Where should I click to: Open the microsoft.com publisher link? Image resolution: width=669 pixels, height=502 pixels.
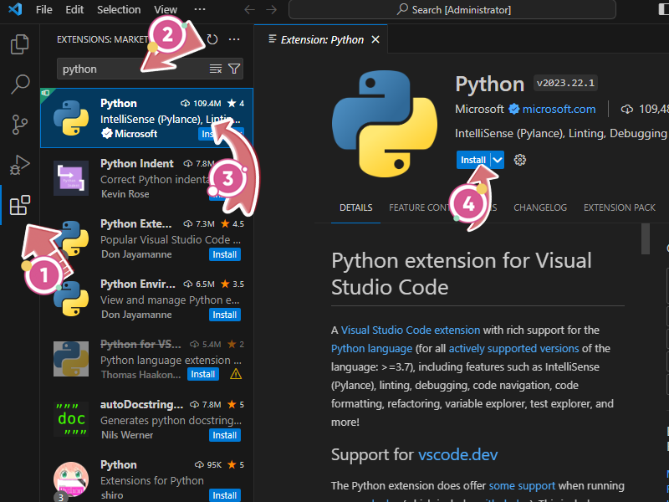coord(559,110)
